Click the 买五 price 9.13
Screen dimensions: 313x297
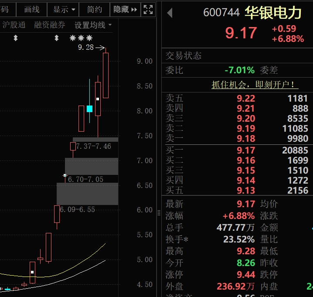[246, 190]
